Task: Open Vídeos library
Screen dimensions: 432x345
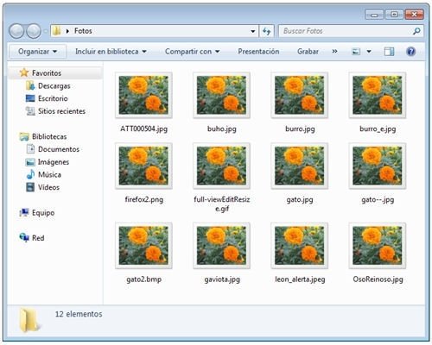Action: click(x=48, y=187)
